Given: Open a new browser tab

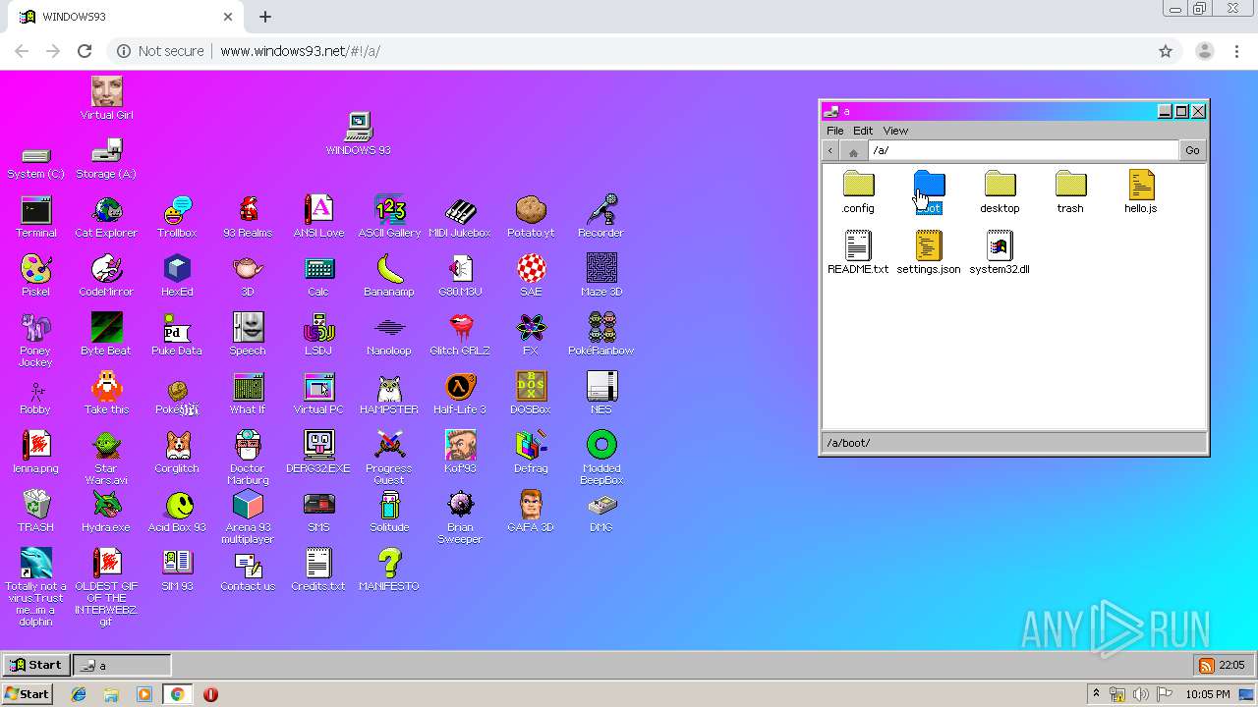Looking at the screenshot, I should click(x=265, y=17).
